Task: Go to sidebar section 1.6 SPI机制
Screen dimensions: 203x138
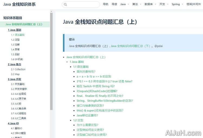Action: pyautogui.click(x=17, y=59)
